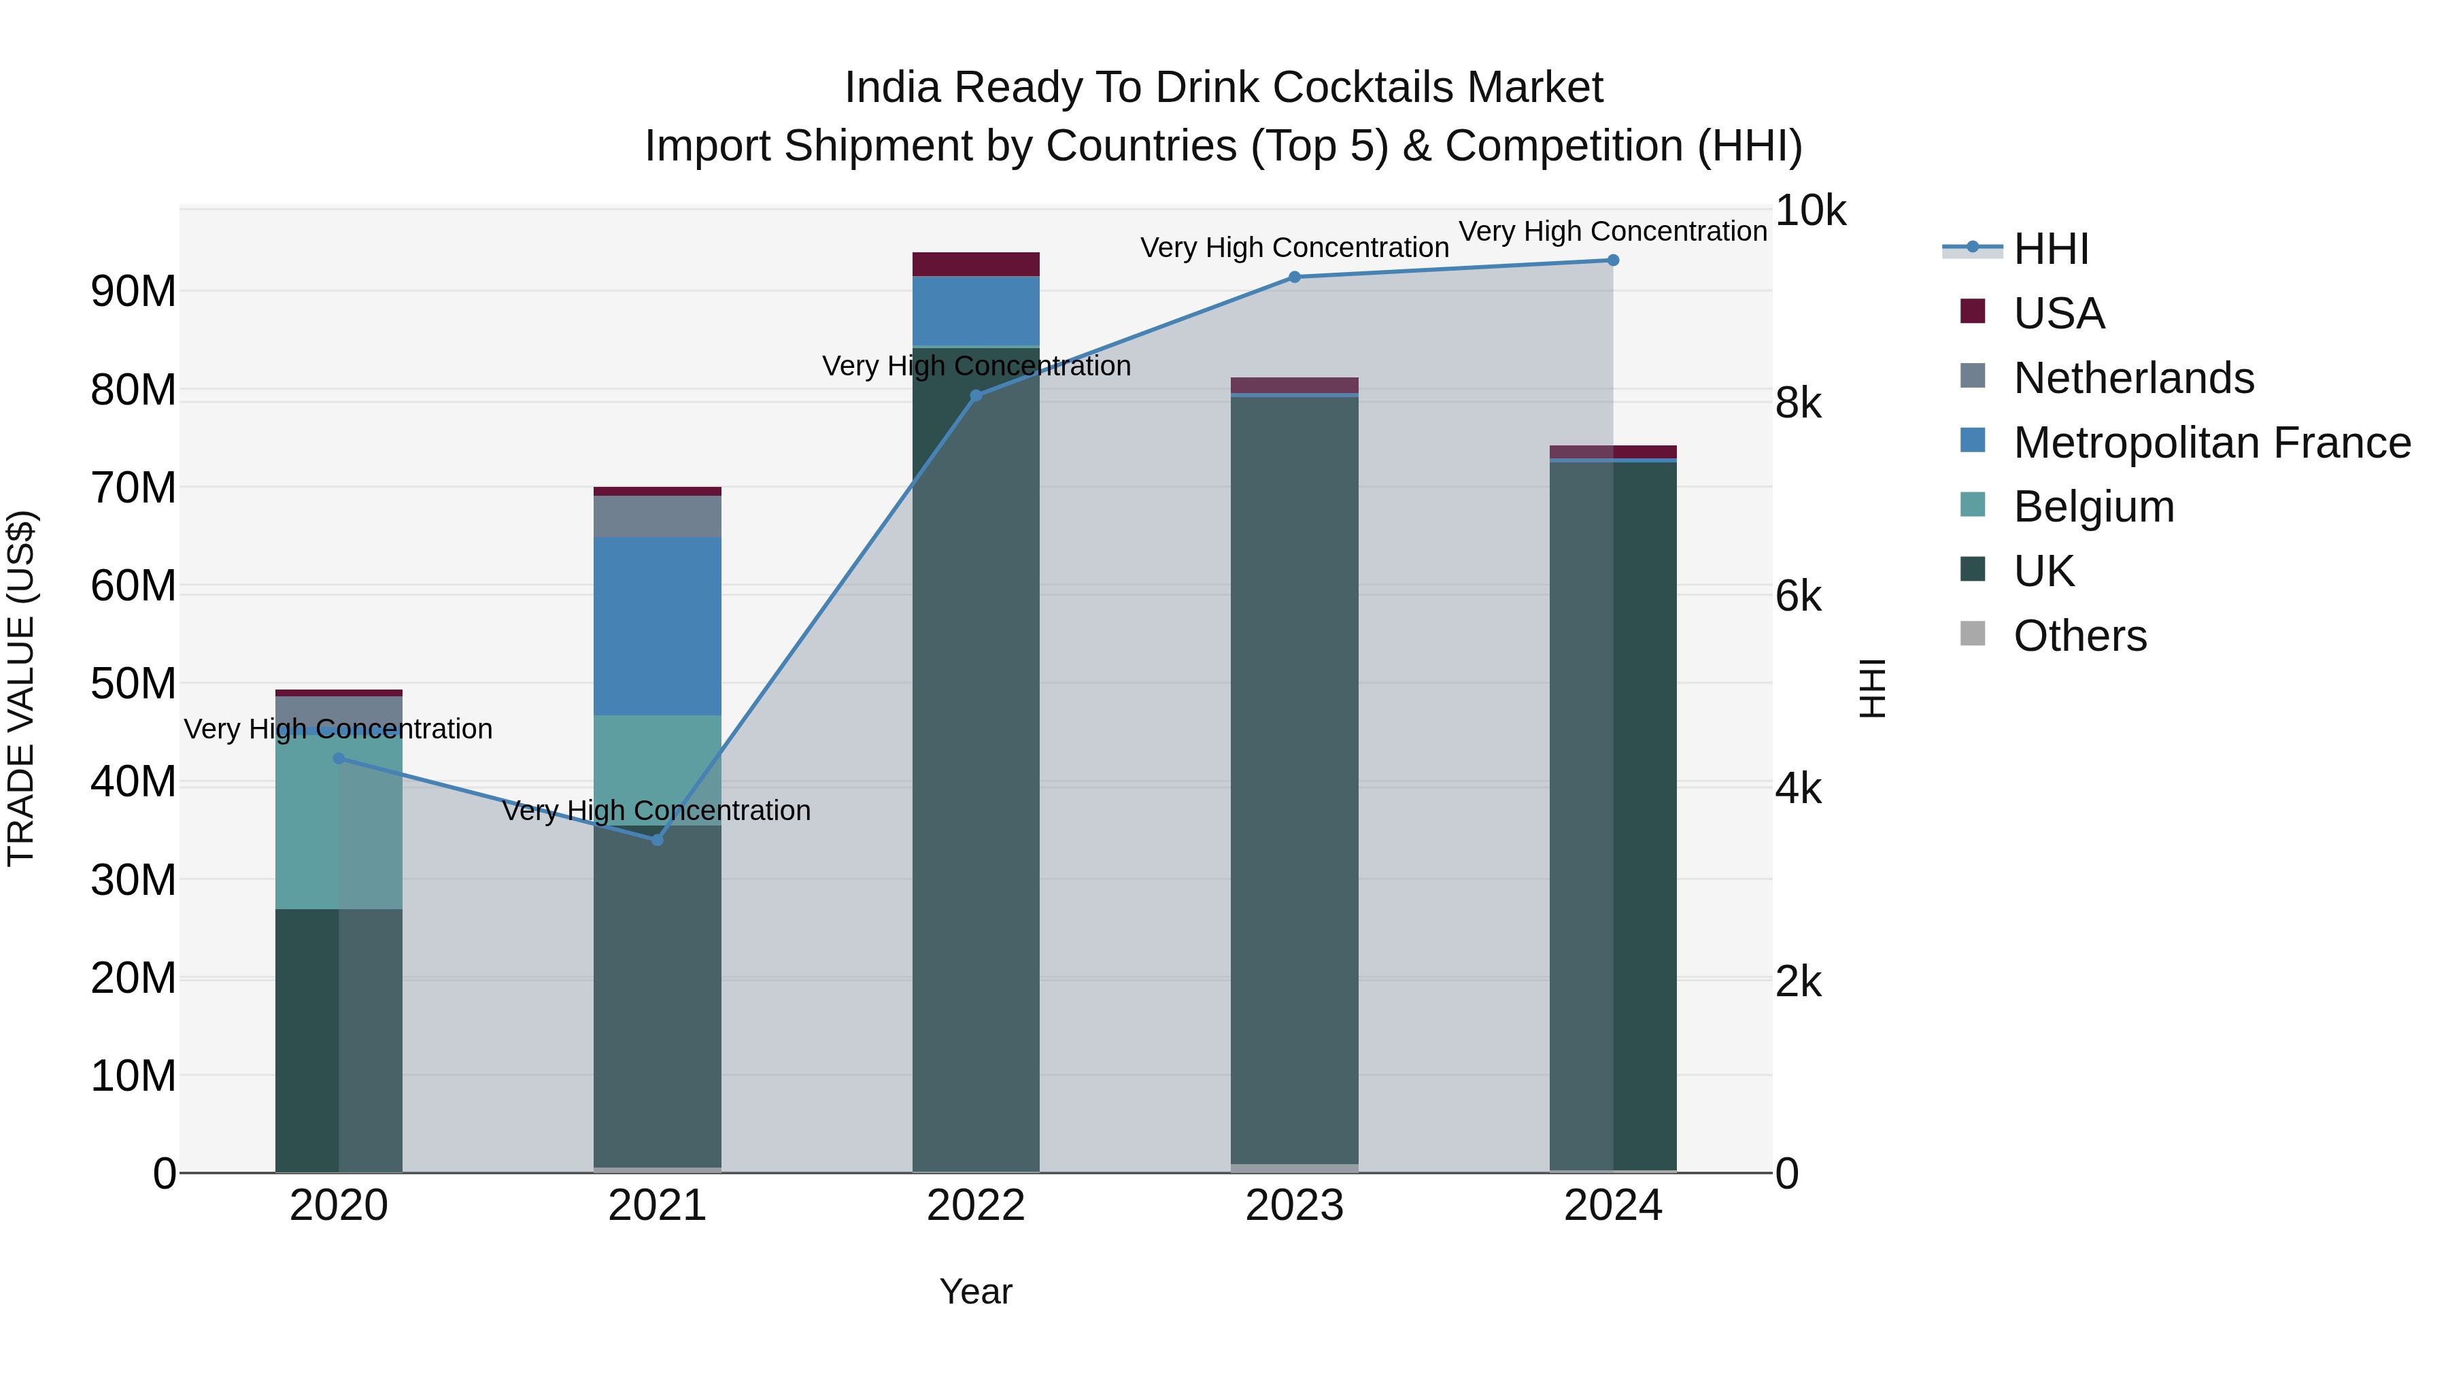
Task: Click the Others gray legend swatch
Action: [x=1973, y=633]
